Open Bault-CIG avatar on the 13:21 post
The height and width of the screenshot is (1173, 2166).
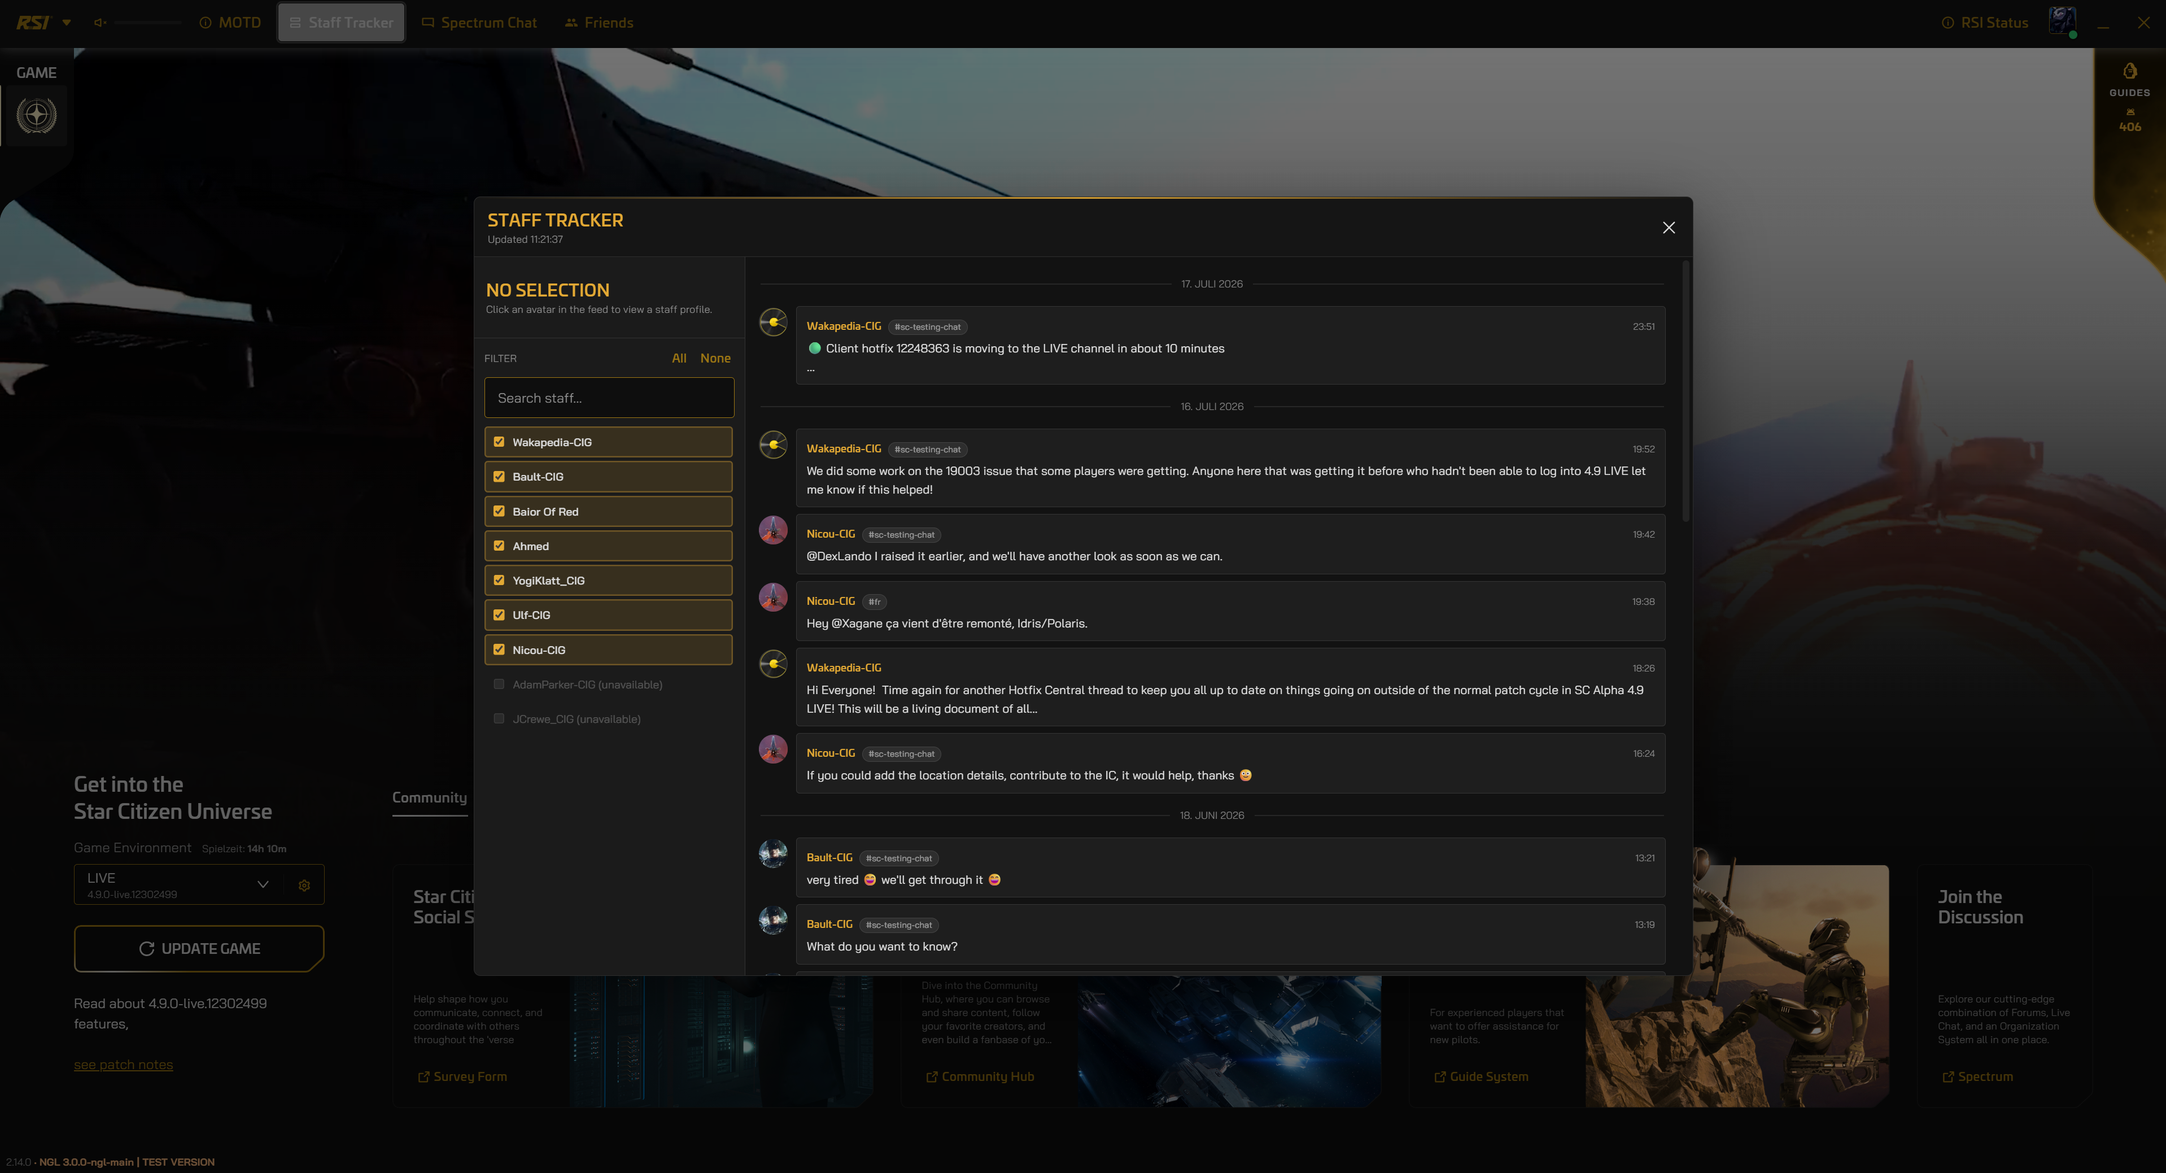point(773,853)
